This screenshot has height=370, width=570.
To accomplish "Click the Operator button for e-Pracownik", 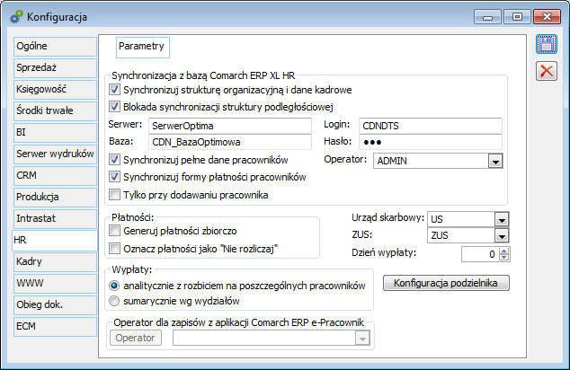I will coord(135,338).
